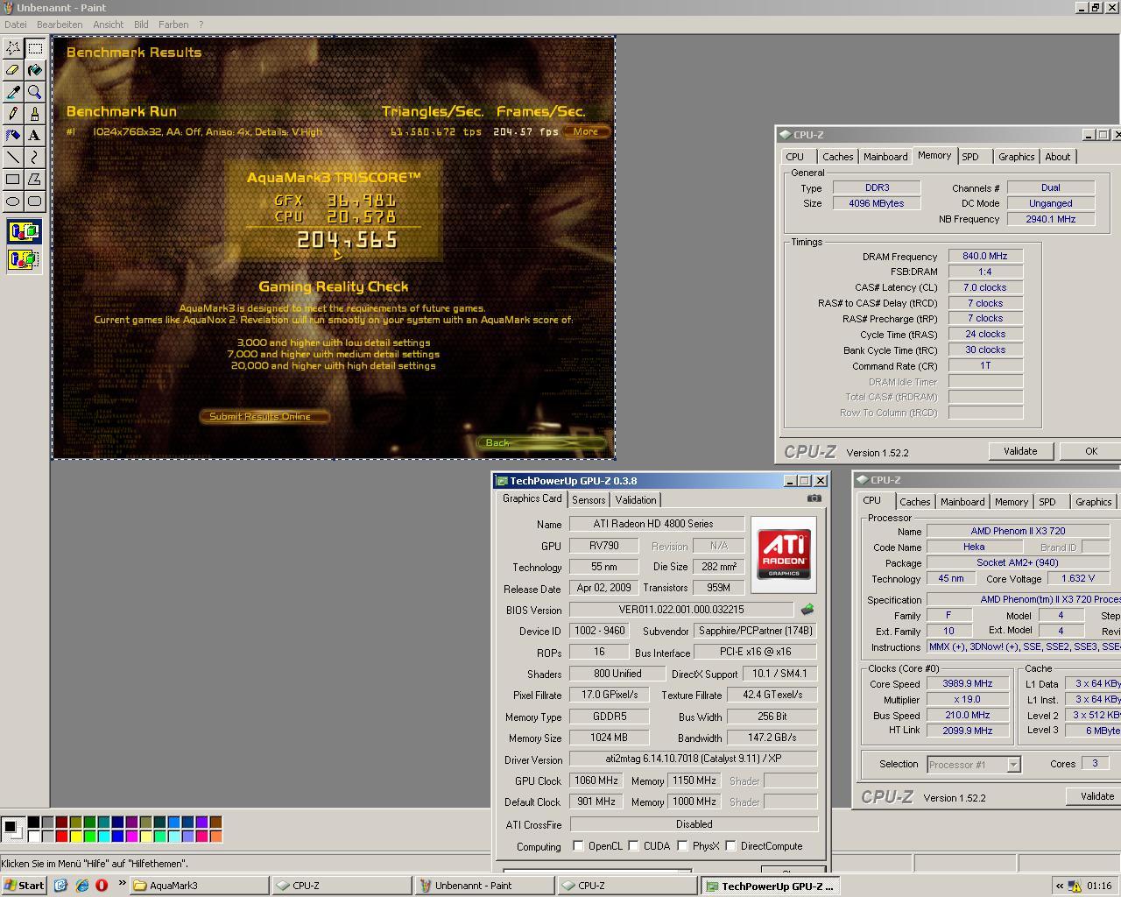Image resolution: width=1121 pixels, height=897 pixels.
Task: Pick the orange color swatch in the palette
Action: (215, 836)
